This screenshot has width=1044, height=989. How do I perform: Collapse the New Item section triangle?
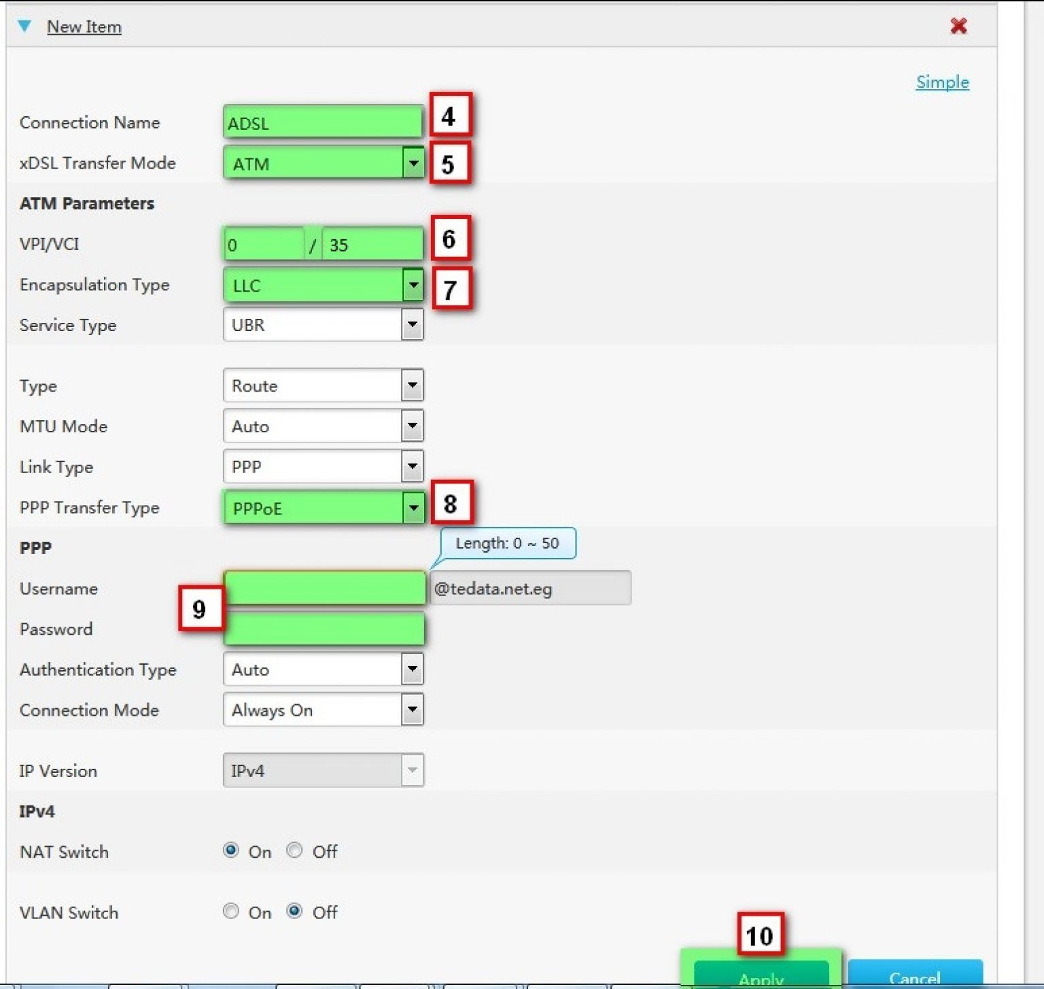24,26
